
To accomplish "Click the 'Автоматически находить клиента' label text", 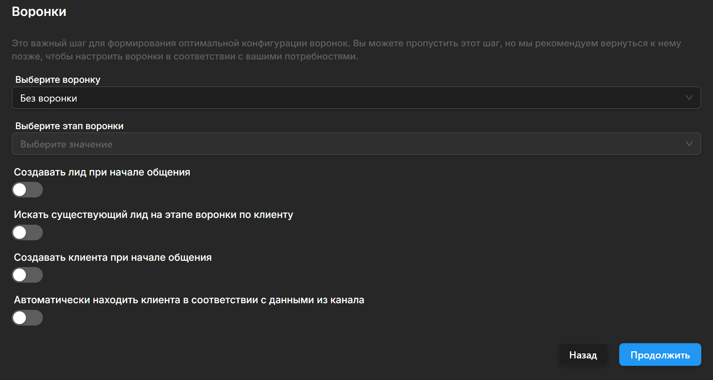I will 189,300.
